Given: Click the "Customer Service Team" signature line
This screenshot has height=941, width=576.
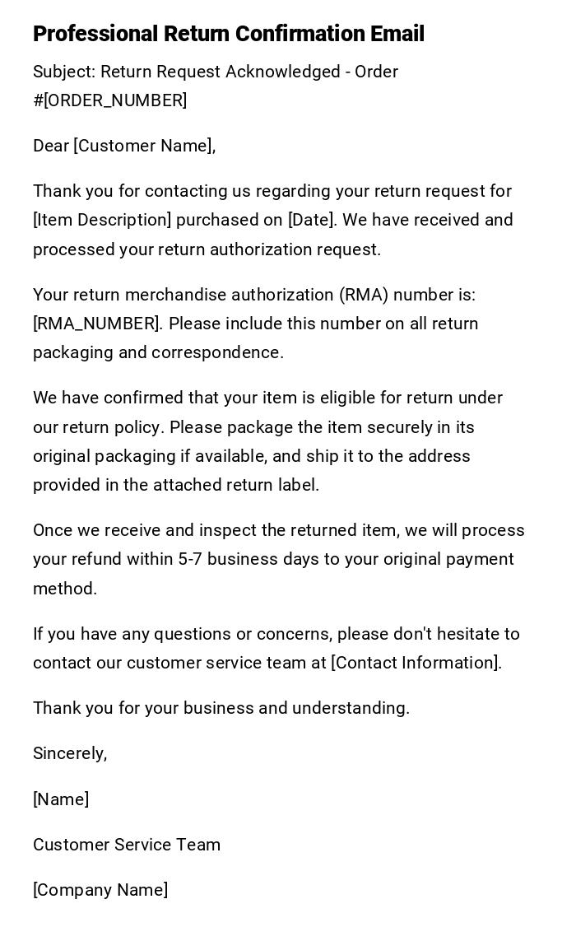Looking at the screenshot, I should [x=127, y=845].
